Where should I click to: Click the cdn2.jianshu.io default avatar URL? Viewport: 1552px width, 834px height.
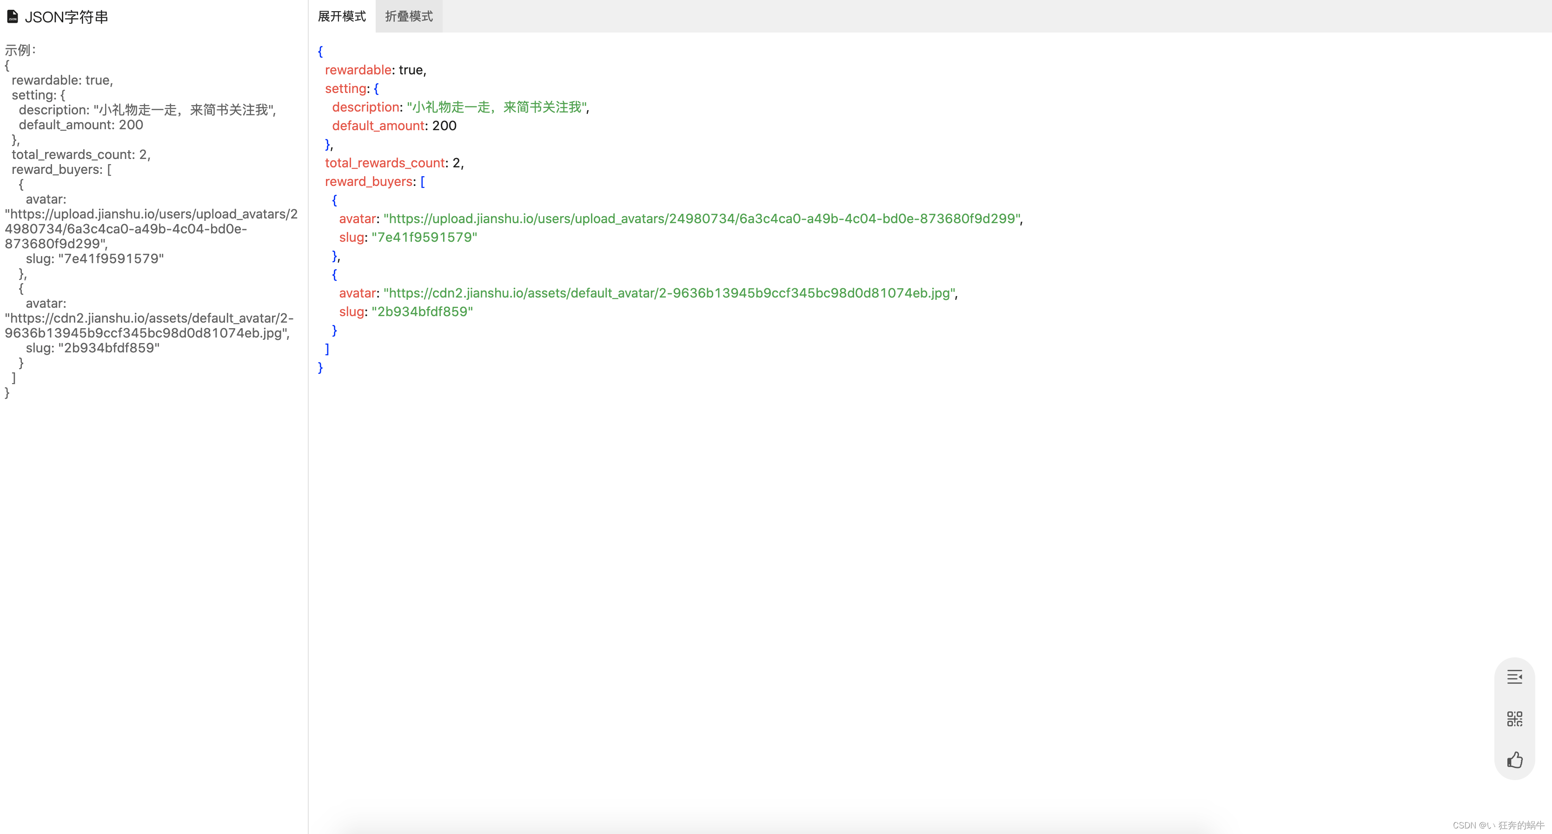click(x=670, y=293)
